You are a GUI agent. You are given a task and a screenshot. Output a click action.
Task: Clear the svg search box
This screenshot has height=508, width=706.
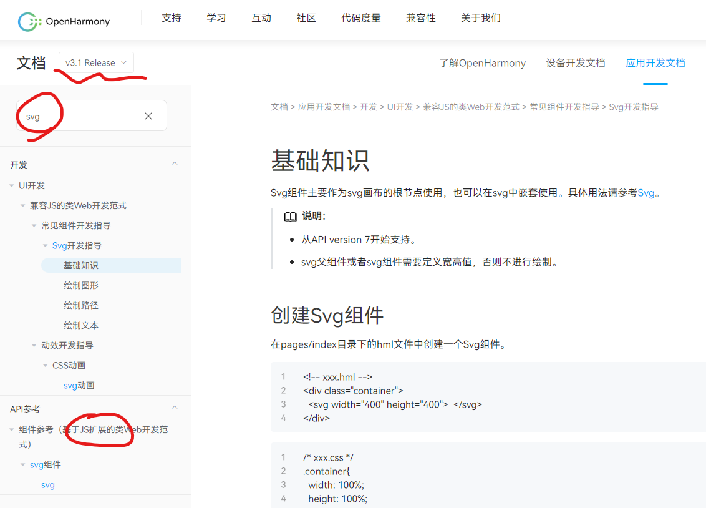click(x=148, y=116)
